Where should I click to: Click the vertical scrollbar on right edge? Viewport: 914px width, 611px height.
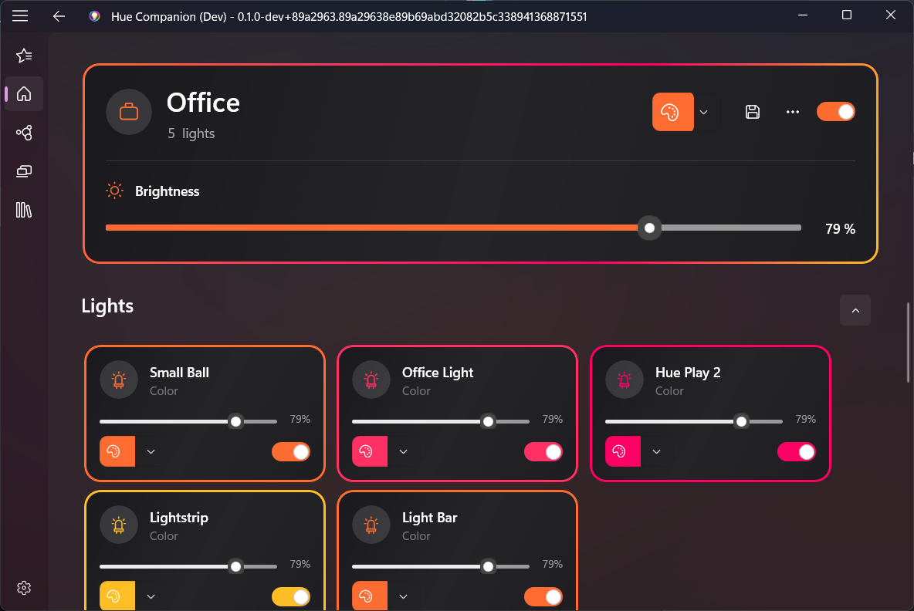909,343
